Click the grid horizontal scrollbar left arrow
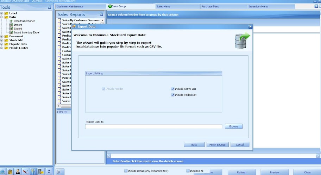 coord(109,156)
